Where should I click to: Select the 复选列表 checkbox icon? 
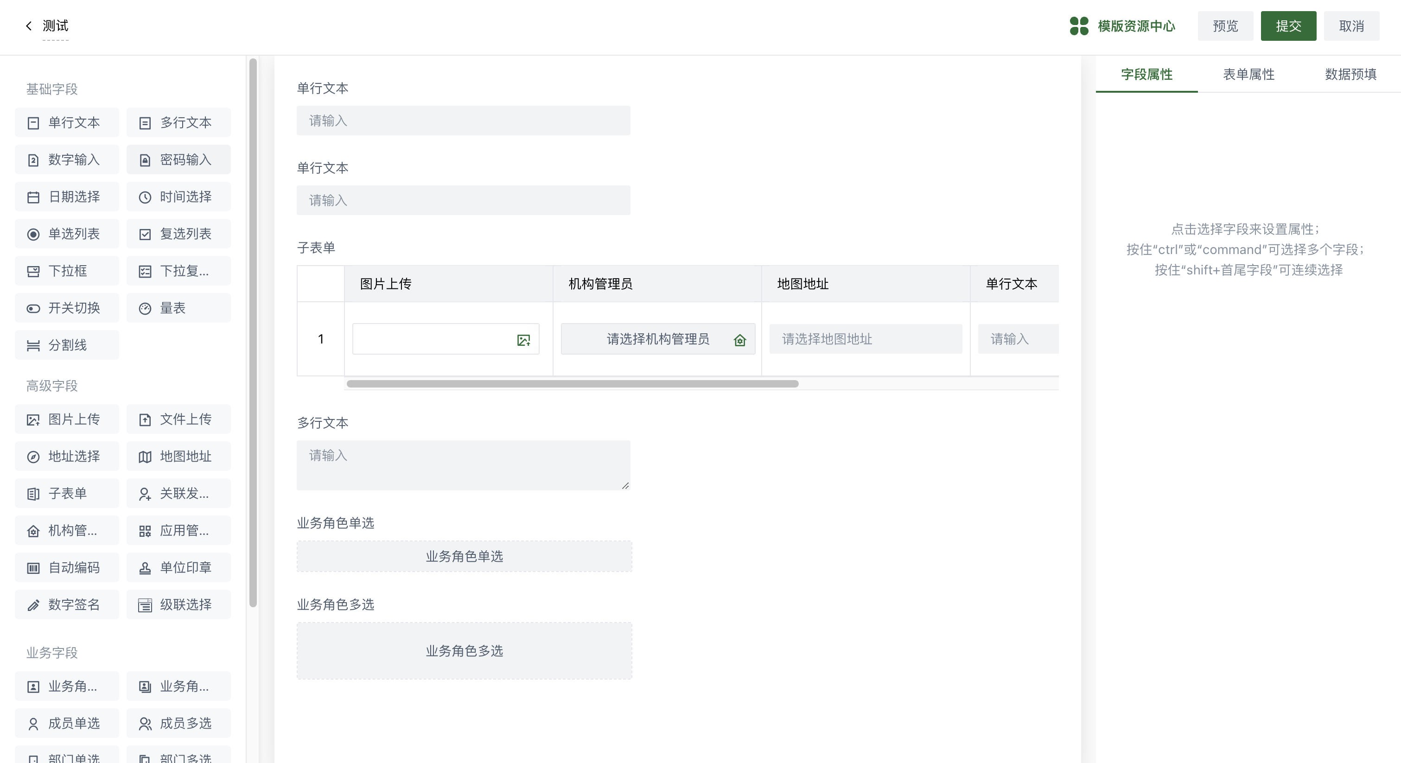tap(145, 234)
